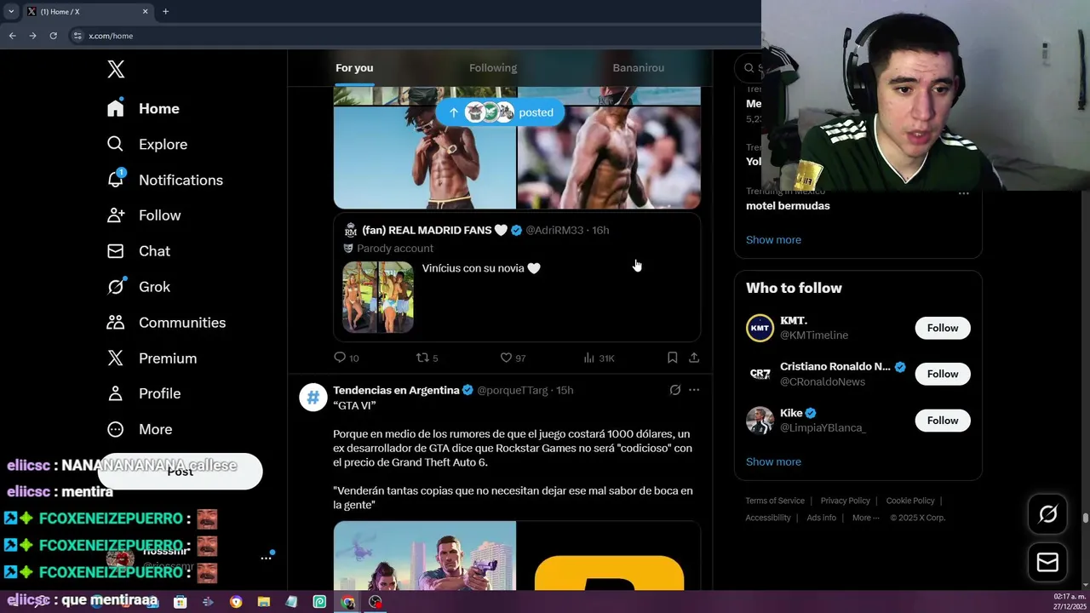
Task: Click Show more under Who to follow
Action: tap(773, 462)
